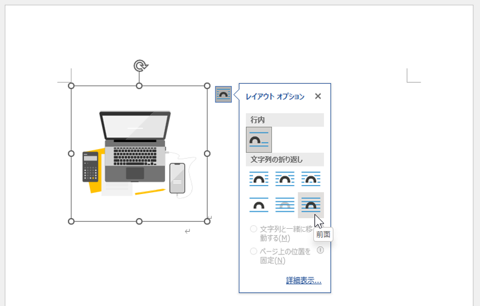Click the top-right resize handle of image
The width and height of the screenshot is (480, 306).
point(207,86)
